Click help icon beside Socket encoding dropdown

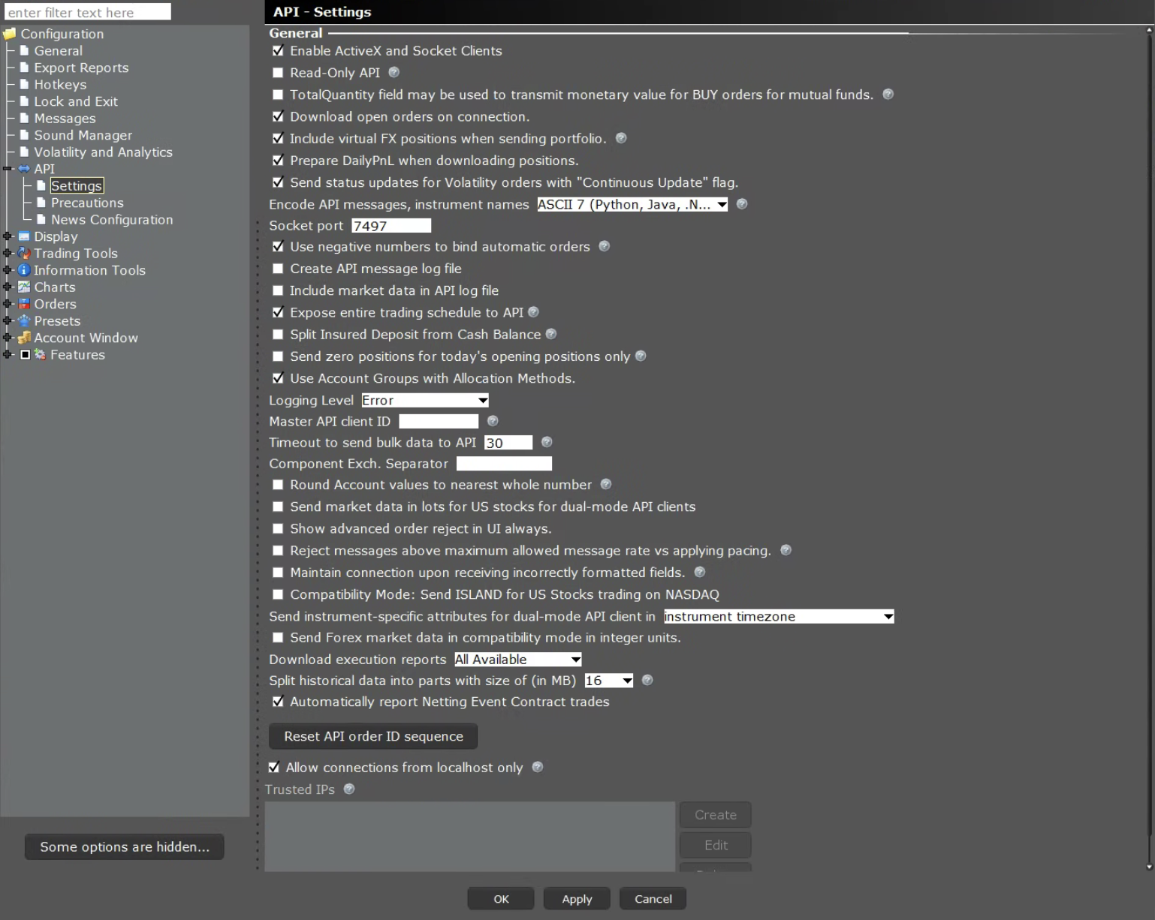coord(742,204)
